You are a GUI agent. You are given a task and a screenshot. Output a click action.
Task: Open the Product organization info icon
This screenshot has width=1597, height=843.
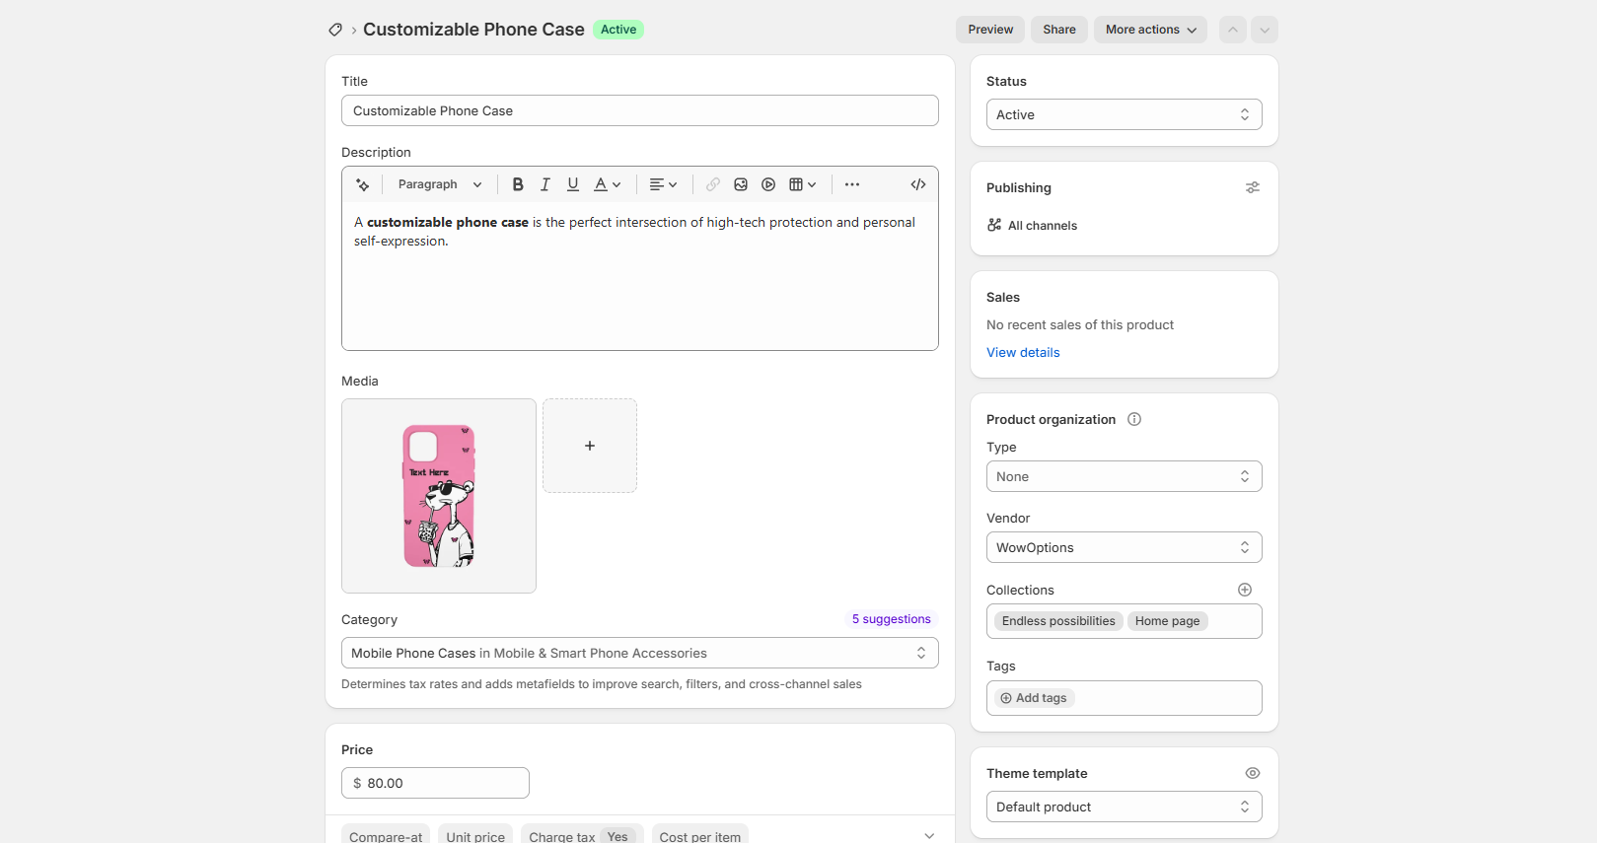[x=1134, y=419]
